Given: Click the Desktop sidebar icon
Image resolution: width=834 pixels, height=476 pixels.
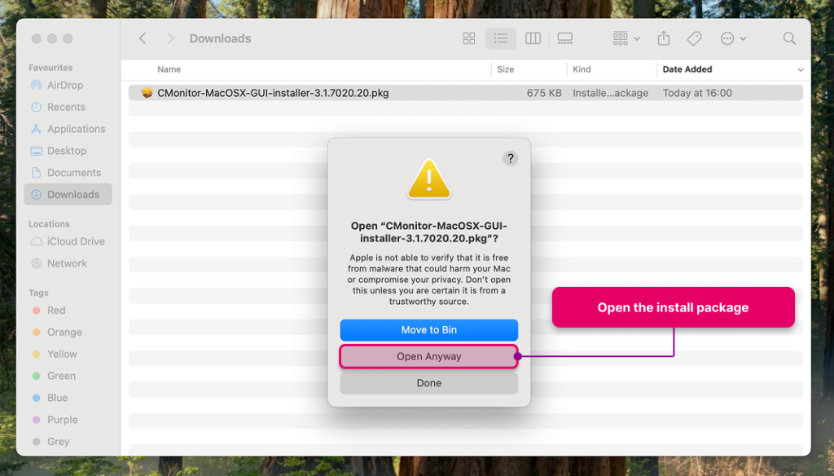Looking at the screenshot, I should click(36, 151).
